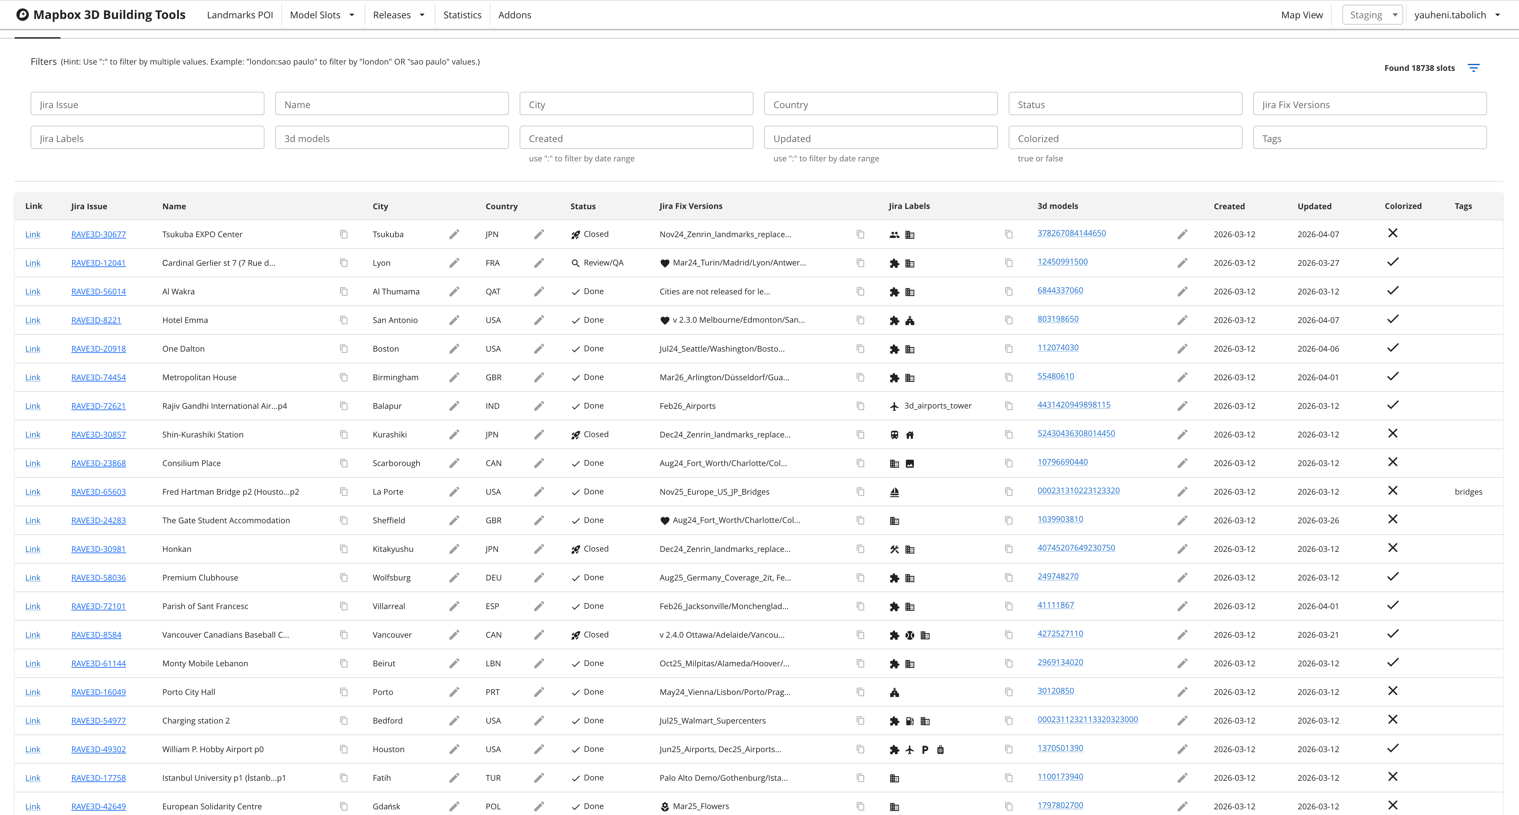Toggle colorized X for Tsukuba EXPO Center
Image resolution: width=1519 pixels, height=815 pixels.
tap(1393, 233)
